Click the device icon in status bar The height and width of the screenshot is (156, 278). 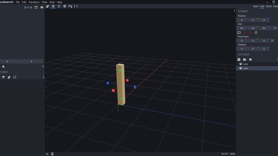click(52, 154)
